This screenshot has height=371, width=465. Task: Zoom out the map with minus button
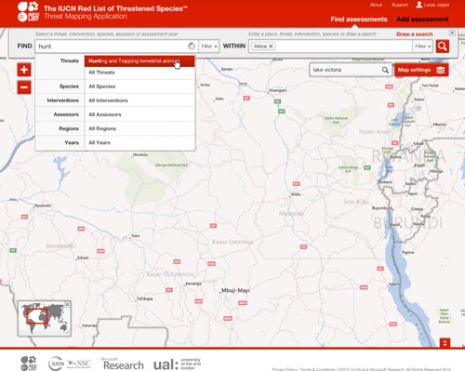24,87
